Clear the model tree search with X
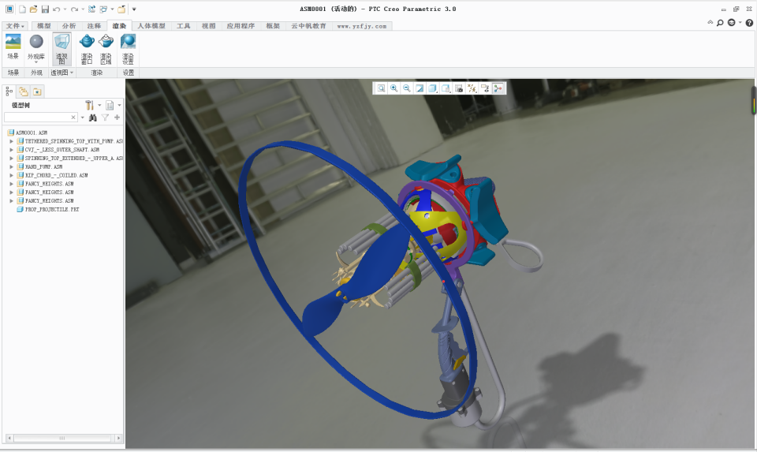Viewport: 757px width, 452px height. click(x=73, y=118)
